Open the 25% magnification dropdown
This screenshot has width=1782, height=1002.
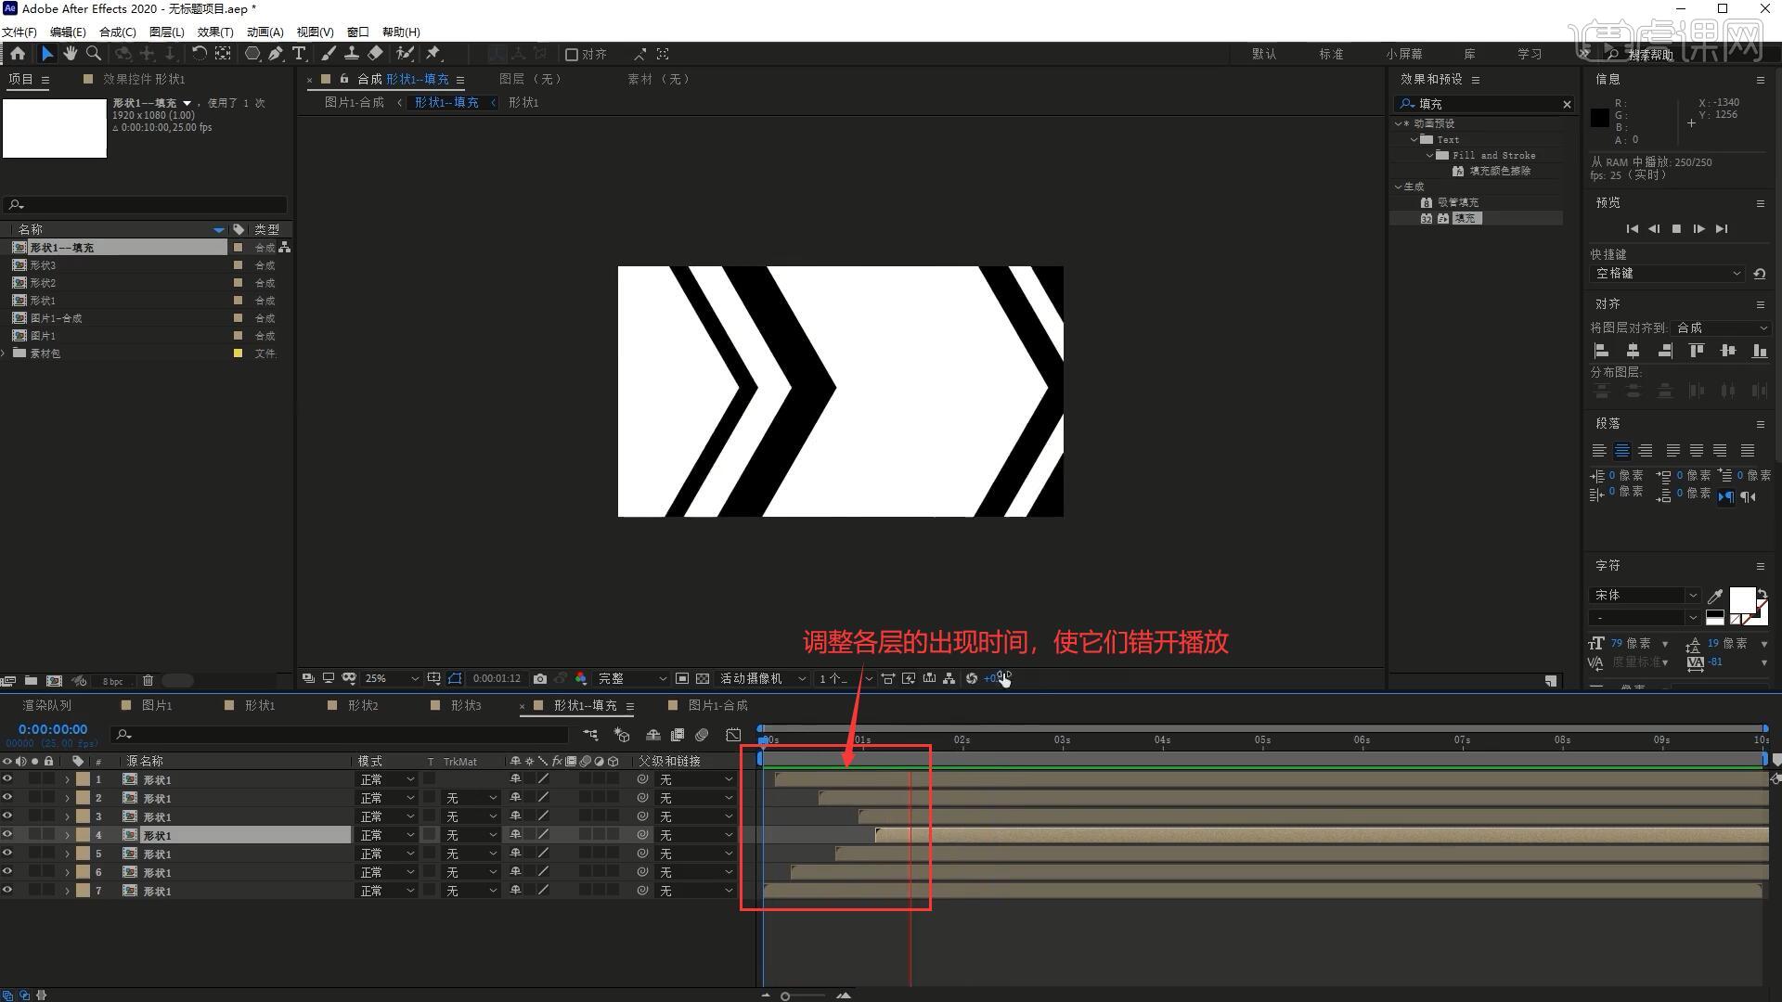click(392, 679)
